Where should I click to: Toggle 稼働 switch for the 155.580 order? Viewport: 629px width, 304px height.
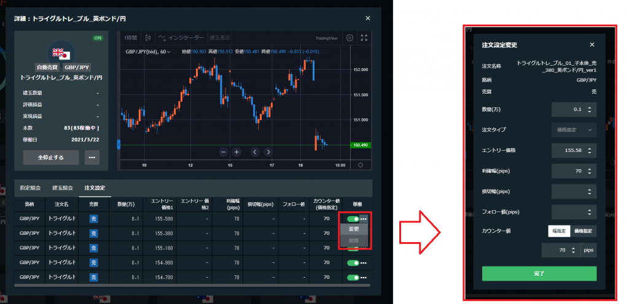tap(353, 219)
